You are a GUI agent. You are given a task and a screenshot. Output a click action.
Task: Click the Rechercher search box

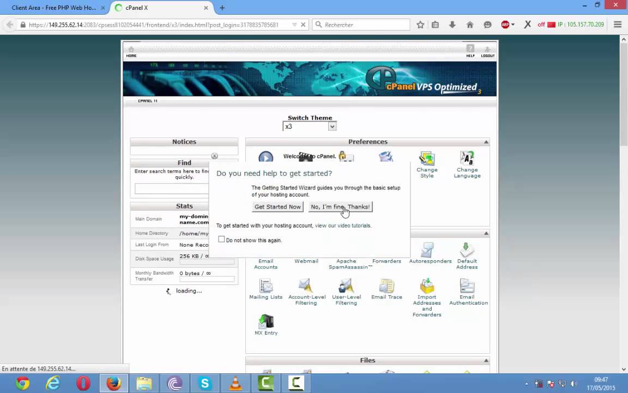coord(361,25)
